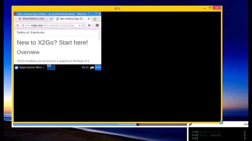Screen dimensions: 252x141
Task: Click the Swp meter in the background terminal
Action: (x=219, y=138)
